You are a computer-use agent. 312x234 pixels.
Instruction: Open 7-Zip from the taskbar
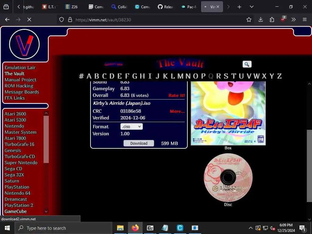point(150,228)
